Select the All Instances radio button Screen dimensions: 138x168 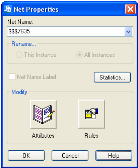pos(79,55)
